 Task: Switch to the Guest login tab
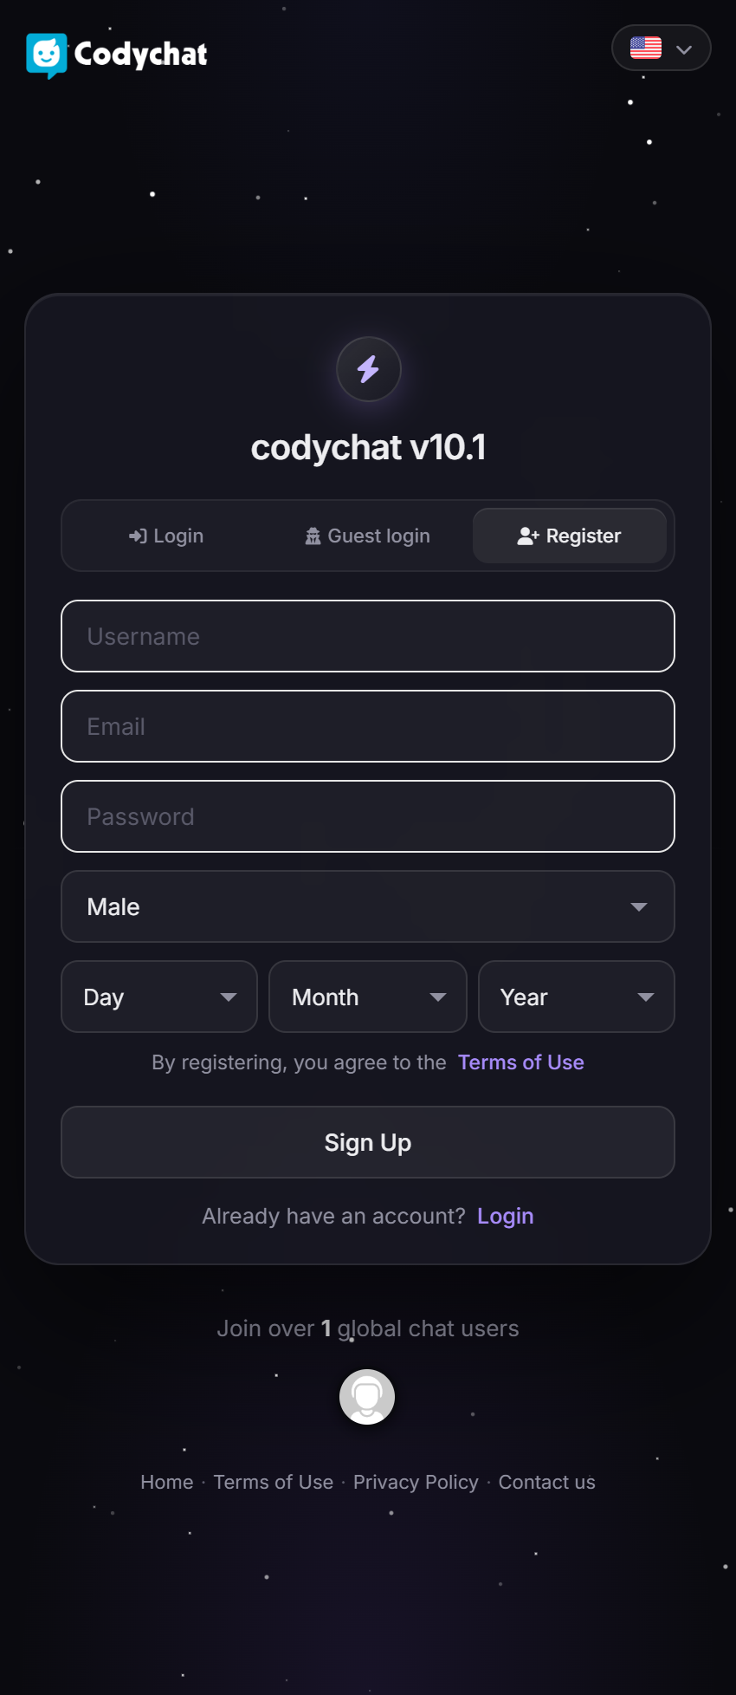tap(368, 536)
